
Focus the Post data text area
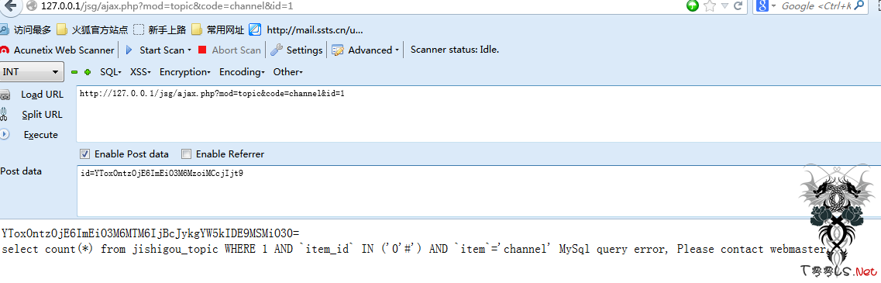click(478, 192)
